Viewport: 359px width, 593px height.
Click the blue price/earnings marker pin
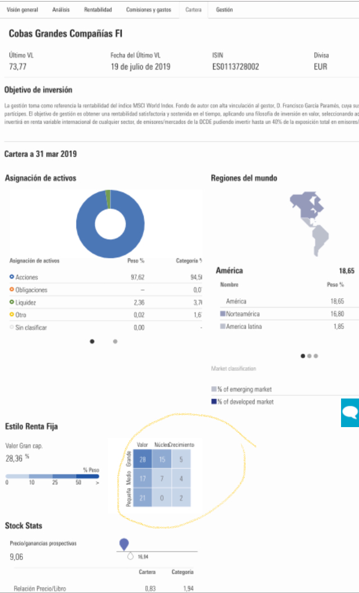pos(124,544)
